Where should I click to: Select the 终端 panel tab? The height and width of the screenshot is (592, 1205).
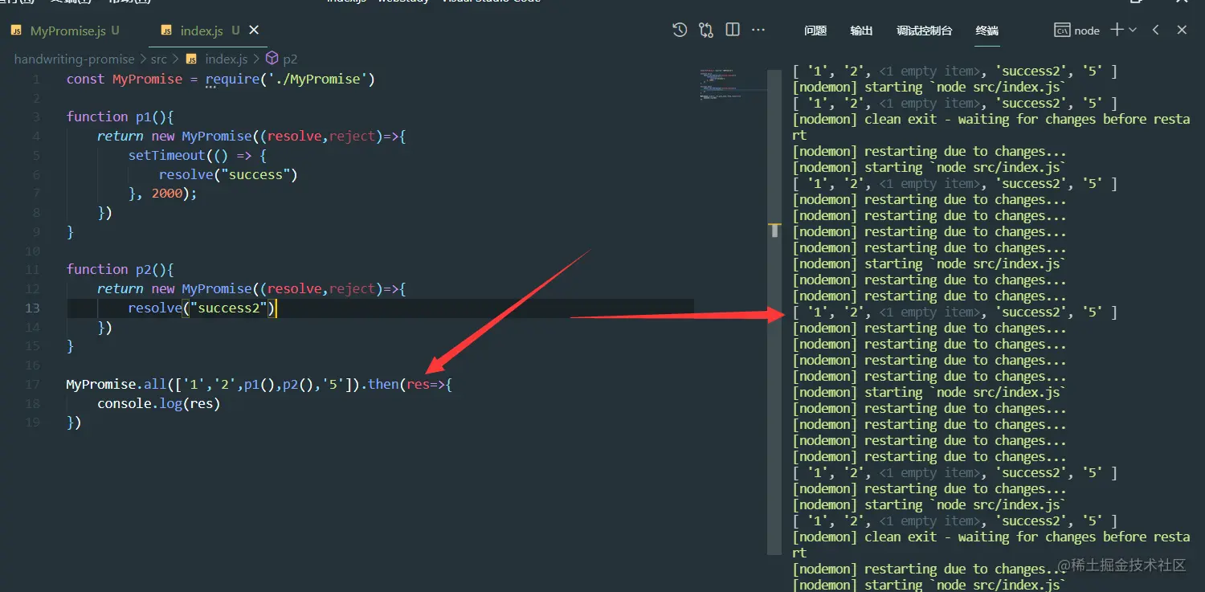point(986,31)
